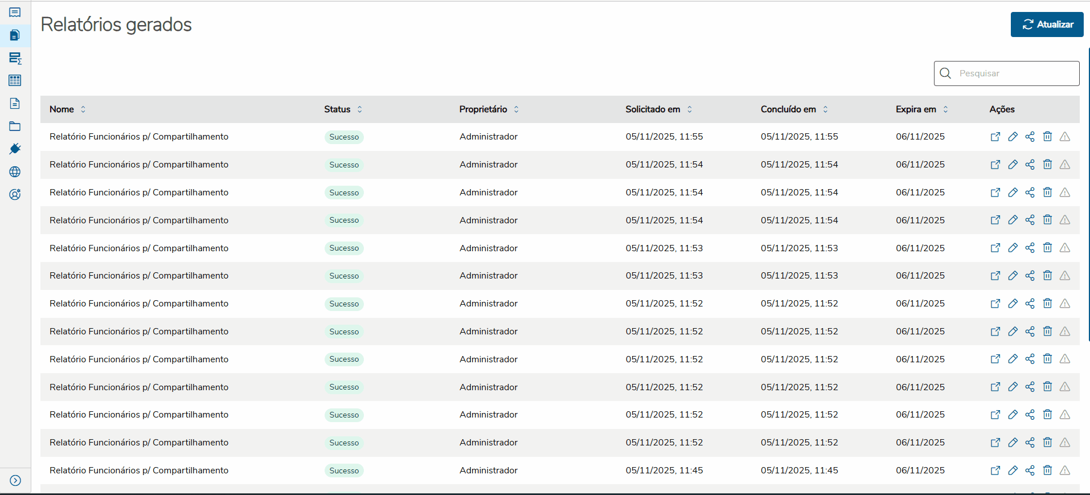The width and height of the screenshot is (1090, 495).
Task: Open the 11:55 report via external-link icon
Action: [x=995, y=137]
